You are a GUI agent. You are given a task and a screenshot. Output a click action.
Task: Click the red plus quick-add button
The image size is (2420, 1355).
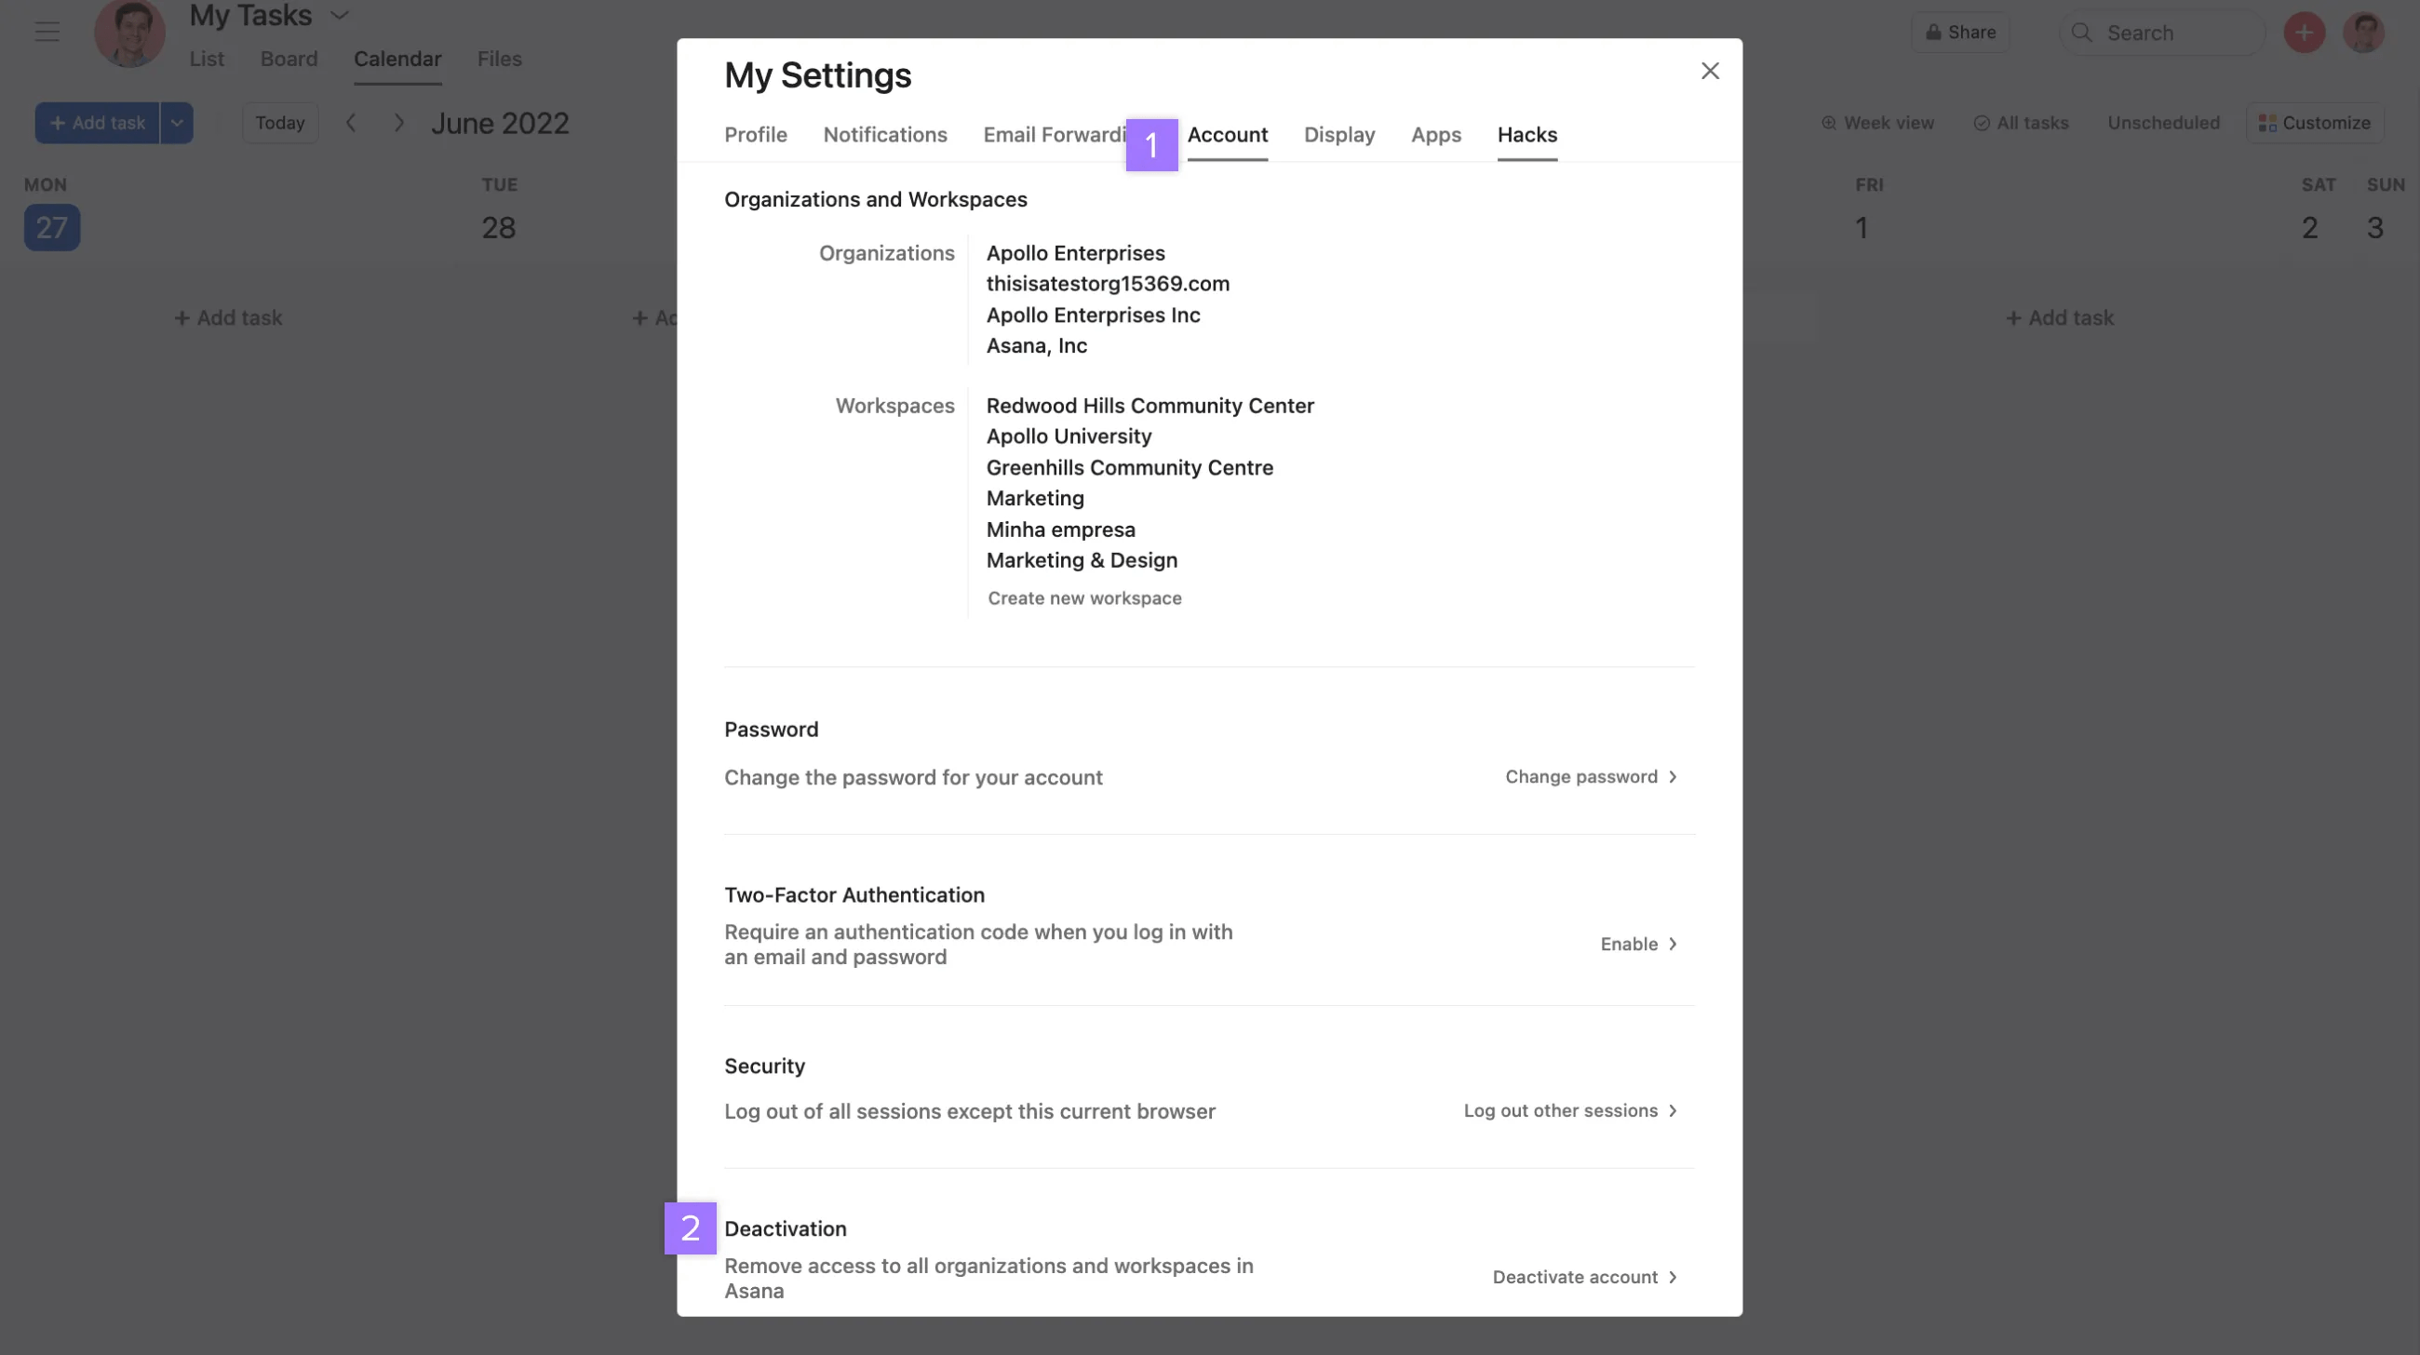2304,33
